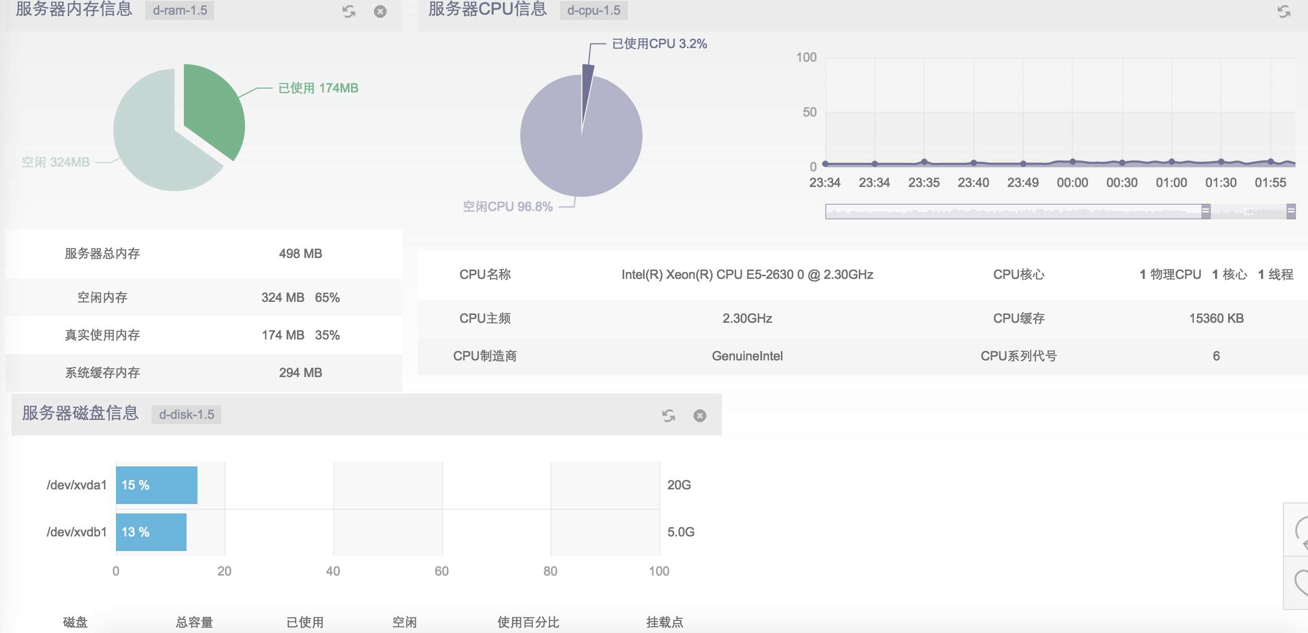Image resolution: width=1308 pixels, height=633 pixels.
Task: Click the selected range of CPU zoom slider
Action: 1248,212
